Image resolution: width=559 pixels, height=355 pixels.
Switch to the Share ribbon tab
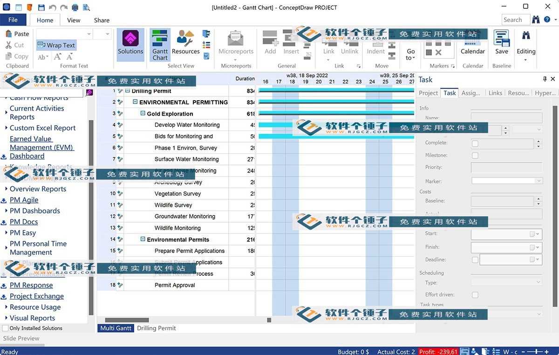pos(102,20)
